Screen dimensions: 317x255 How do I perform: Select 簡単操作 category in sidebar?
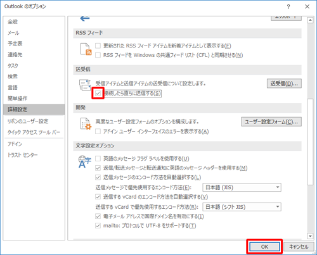34,99
